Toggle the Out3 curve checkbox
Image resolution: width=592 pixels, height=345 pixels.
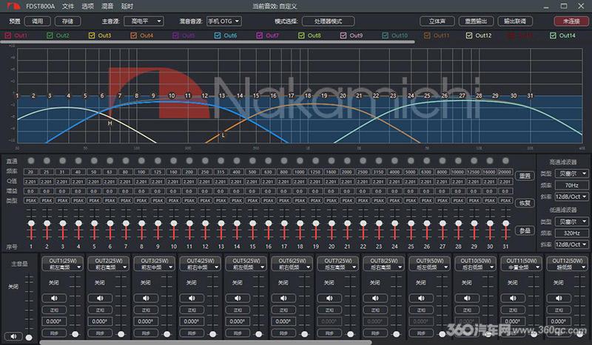click(92, 35)
